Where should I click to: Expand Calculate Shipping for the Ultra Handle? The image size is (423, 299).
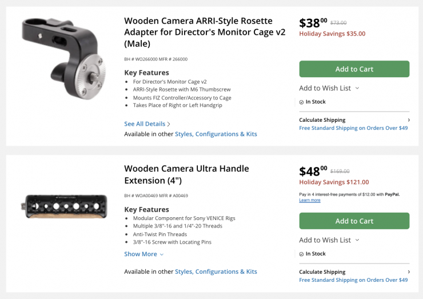coord(322,272)
